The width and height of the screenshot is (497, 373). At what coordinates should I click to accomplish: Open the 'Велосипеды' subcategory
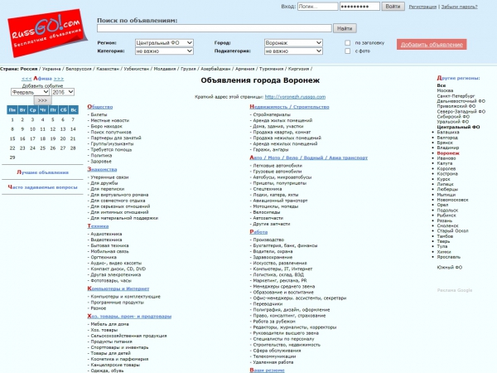point(267,212)
